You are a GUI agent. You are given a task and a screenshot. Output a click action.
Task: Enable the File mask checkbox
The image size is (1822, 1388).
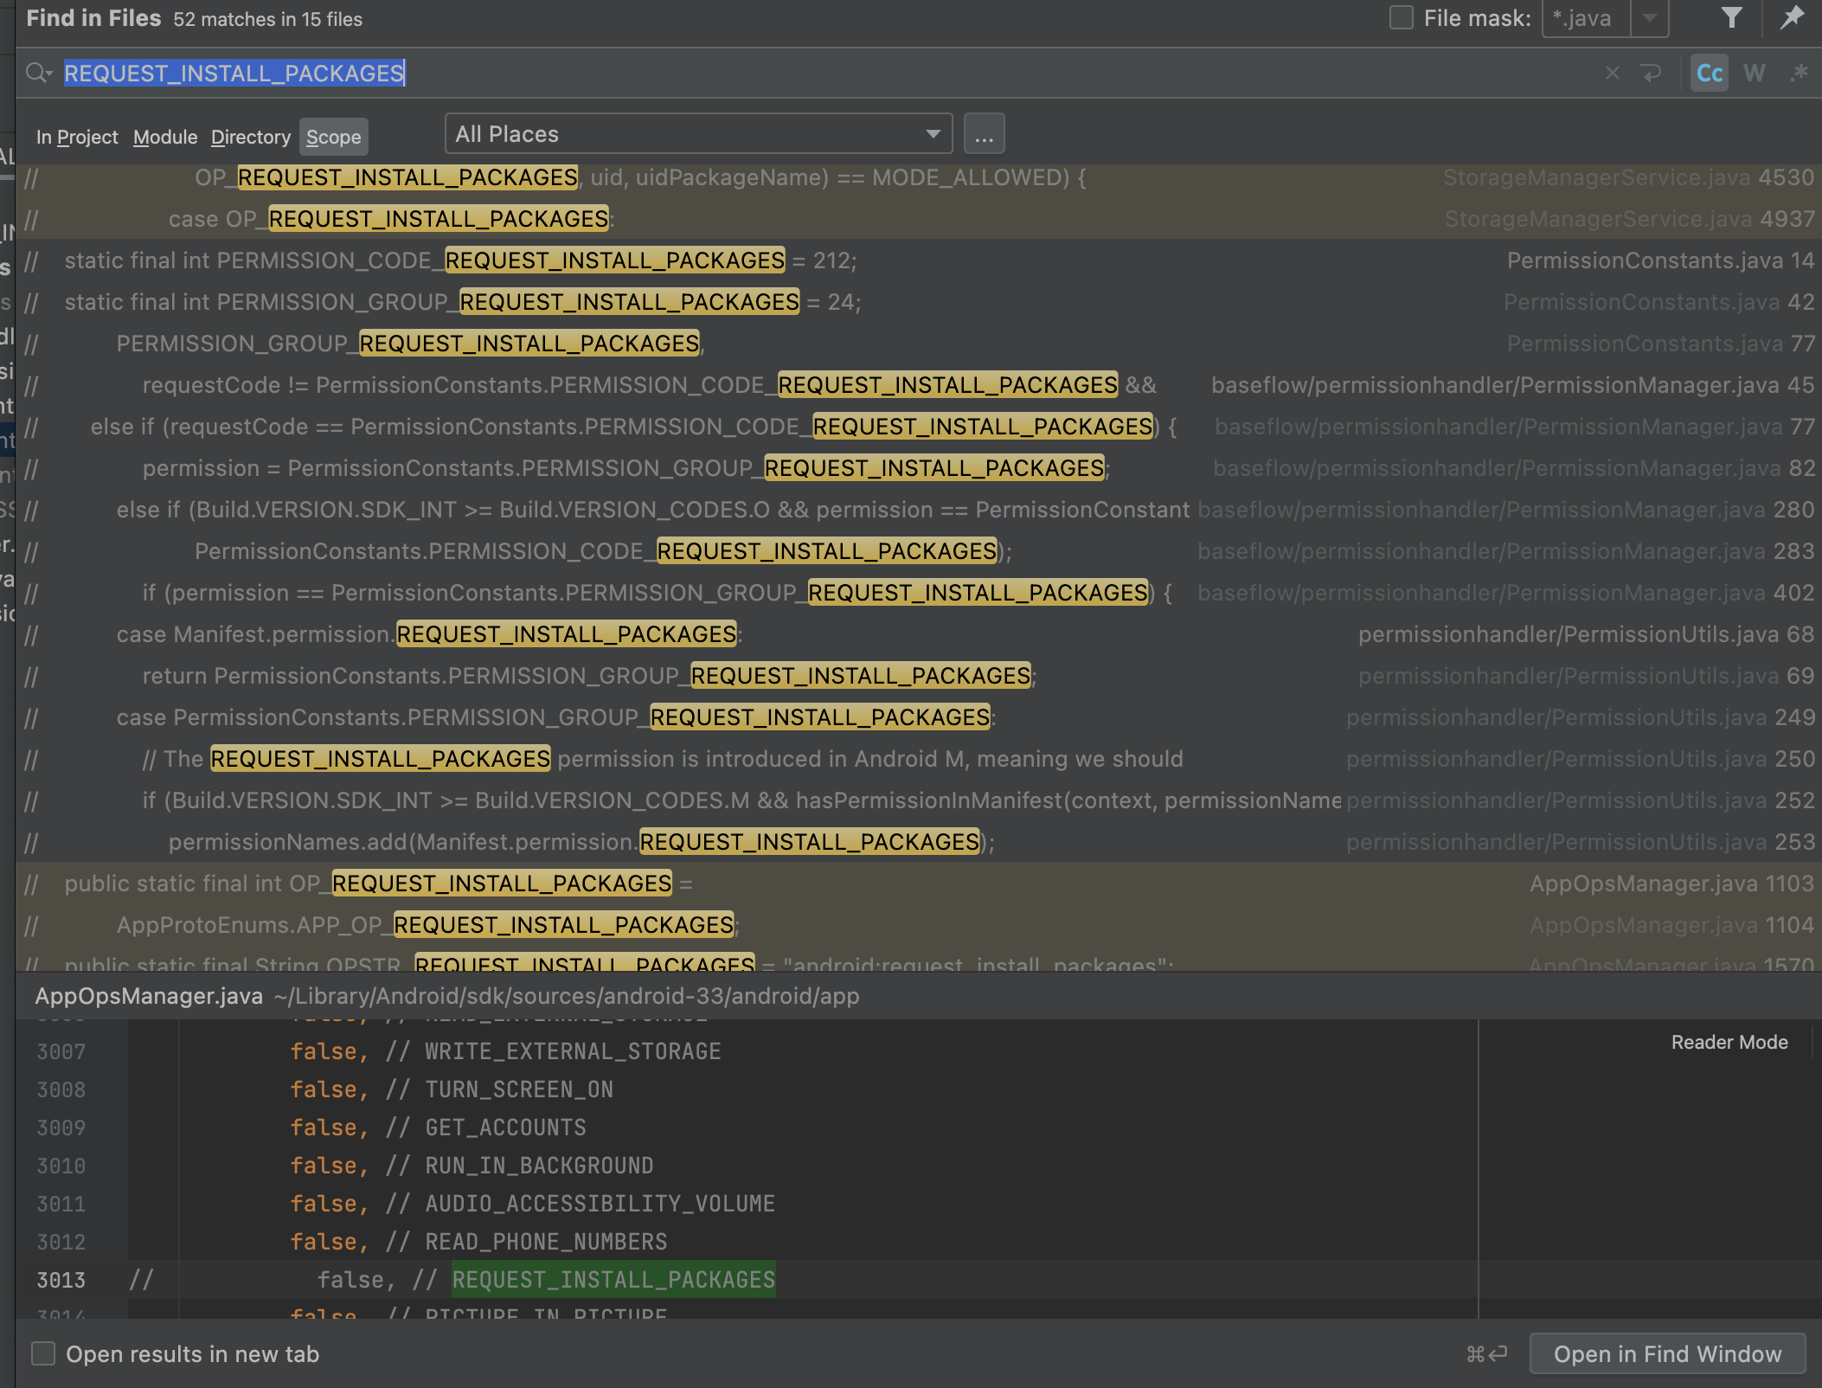click(1401, 18)
